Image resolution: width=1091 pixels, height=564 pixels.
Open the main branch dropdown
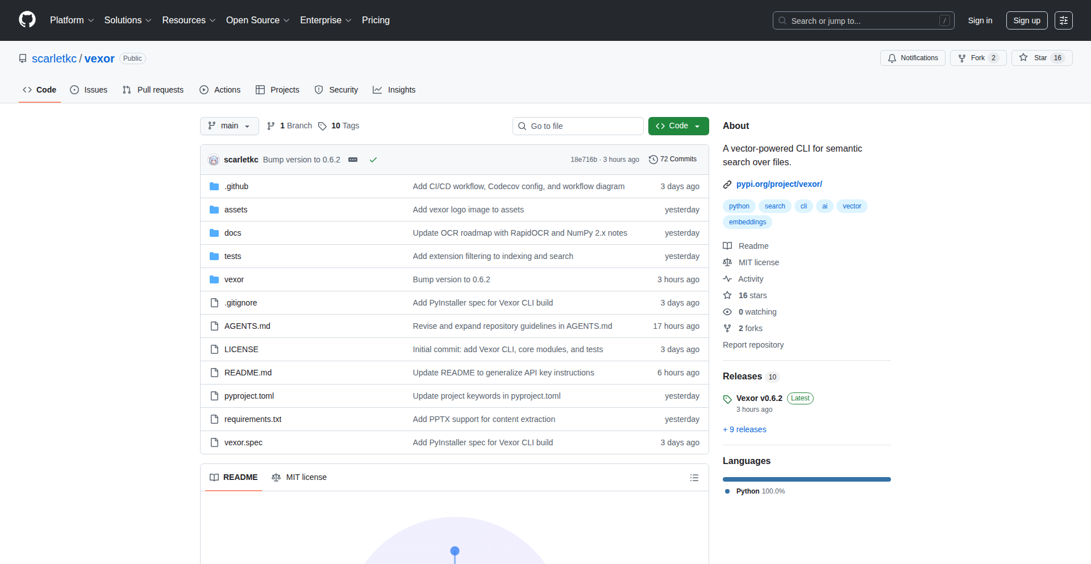pos(229,126)
